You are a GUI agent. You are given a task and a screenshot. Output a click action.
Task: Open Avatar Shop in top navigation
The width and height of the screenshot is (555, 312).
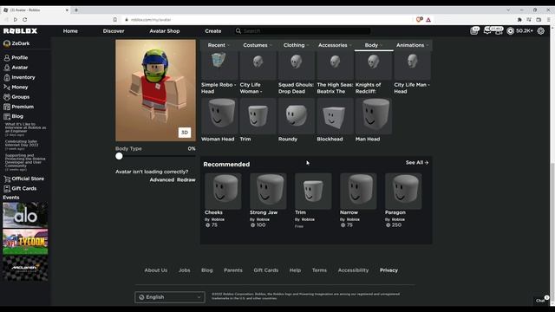click(165, 31)
